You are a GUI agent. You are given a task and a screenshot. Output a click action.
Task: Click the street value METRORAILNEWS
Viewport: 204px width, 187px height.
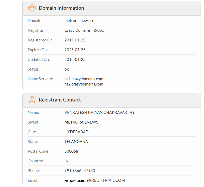coord(81,122)
